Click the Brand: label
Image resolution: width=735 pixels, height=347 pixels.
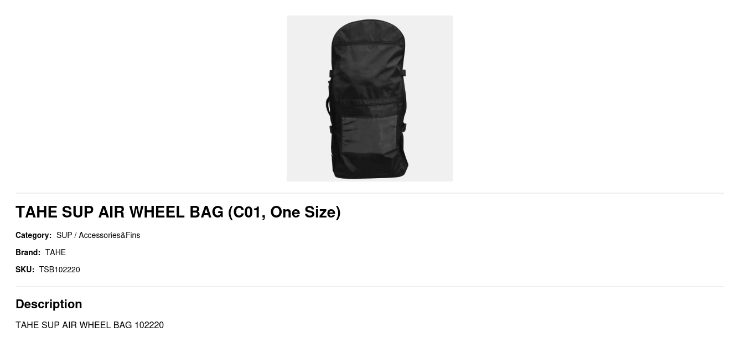pyautogui.click(x=28, y=252)
